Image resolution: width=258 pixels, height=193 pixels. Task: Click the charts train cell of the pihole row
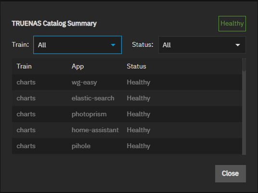coord(26,146)
